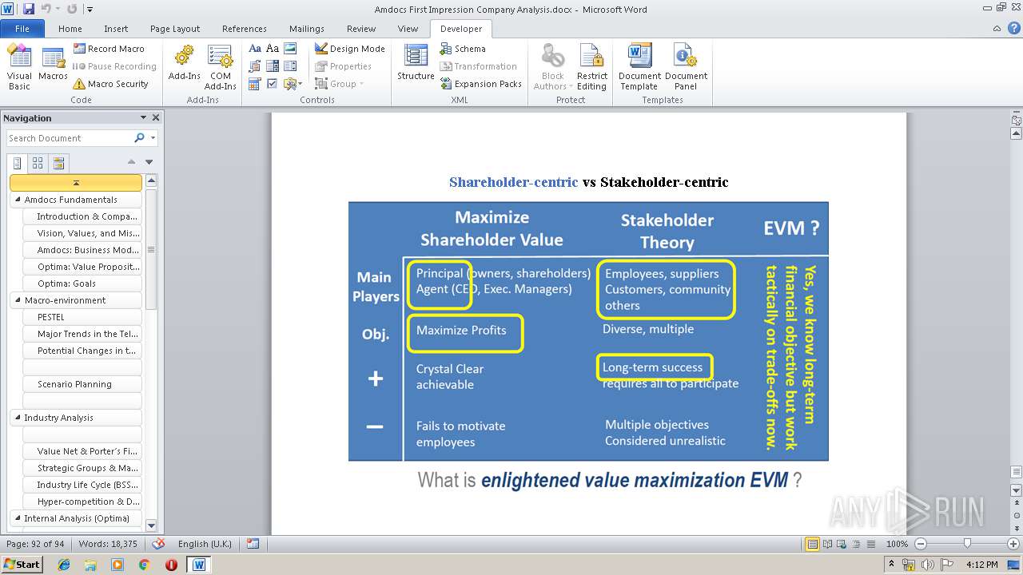This screenshot has height=575, width=1023.
Task: Go to next heading in Navigation
Action: coord(149,162)
